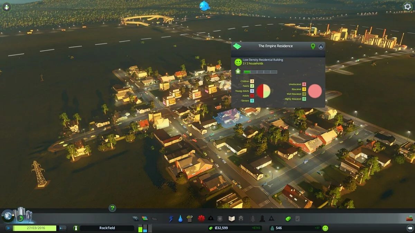Open the Policies checkmark icon
The image size is (415, 233).
click(297, 219)
